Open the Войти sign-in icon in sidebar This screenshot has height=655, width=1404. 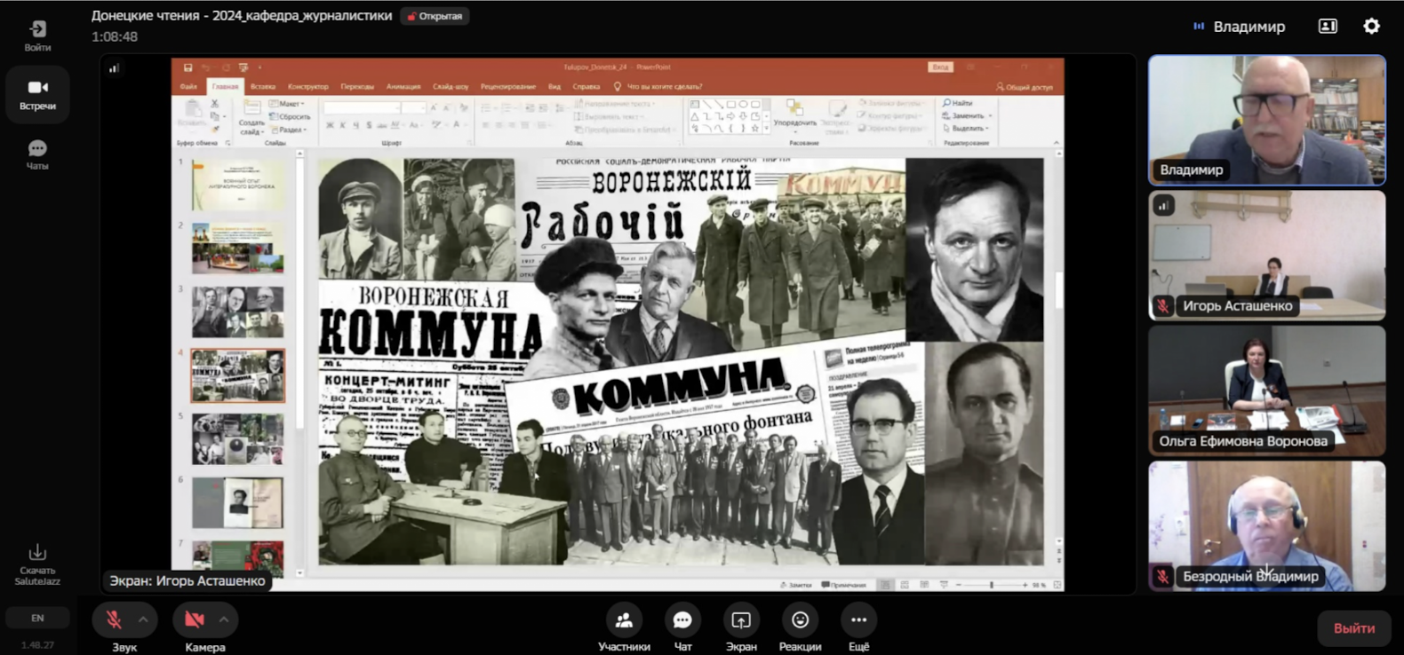(37, 36)
